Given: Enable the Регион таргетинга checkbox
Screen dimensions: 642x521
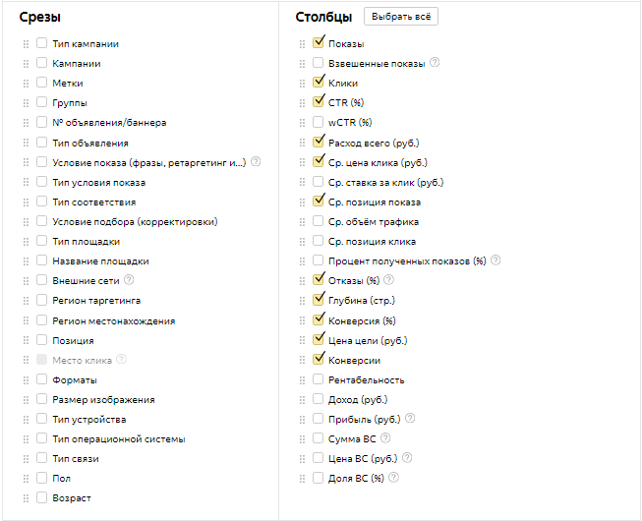Looking at the screenshot, I should tap(41, 300).
